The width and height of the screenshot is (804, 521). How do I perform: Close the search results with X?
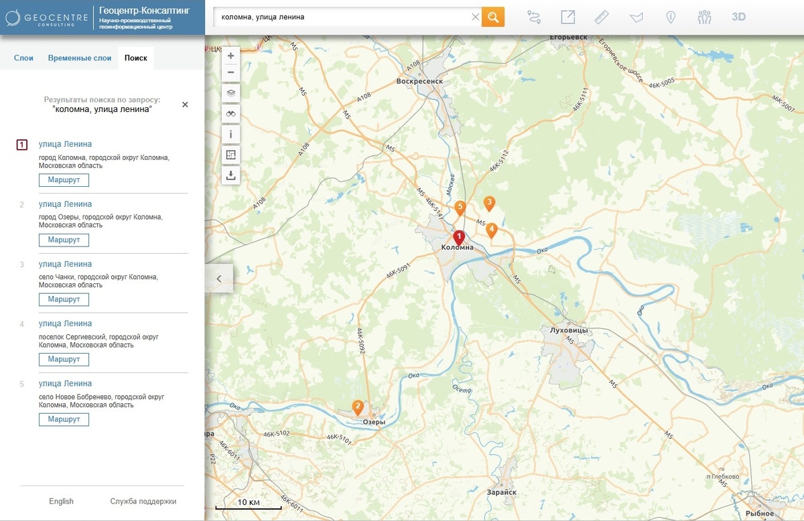coord(185,104)
